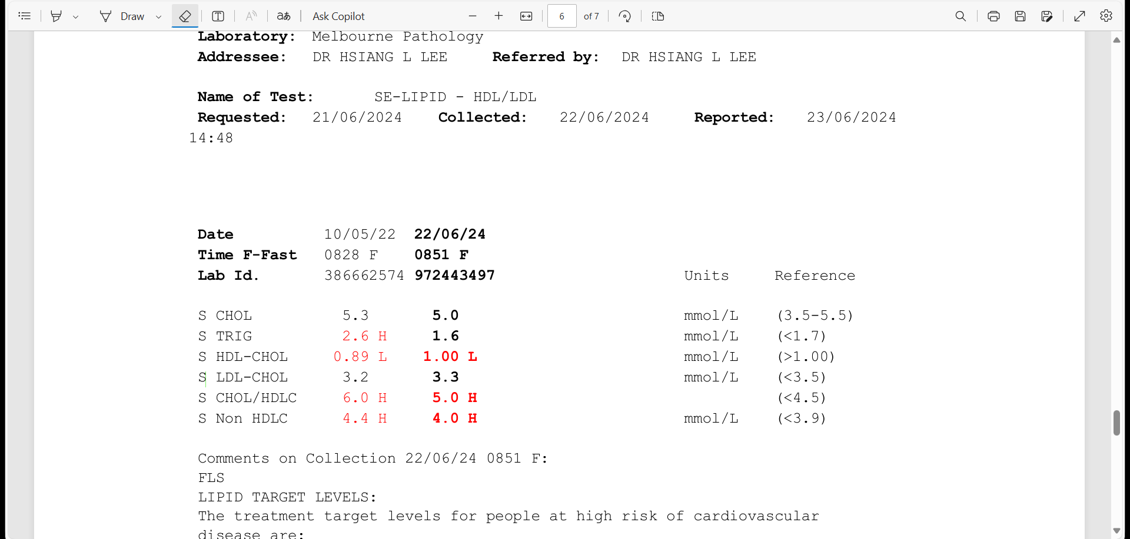Click the 'S CHOL' row label
The image size is (1130, 539).
pos(225,316)
